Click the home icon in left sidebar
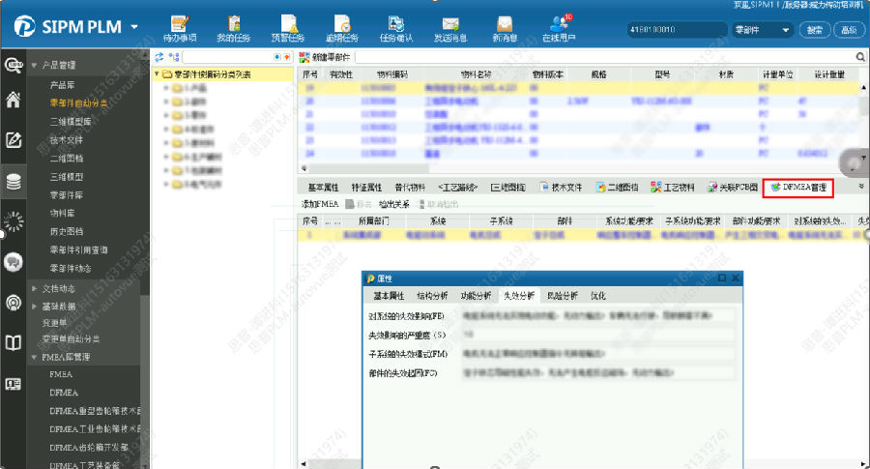 tap(14, 100)
